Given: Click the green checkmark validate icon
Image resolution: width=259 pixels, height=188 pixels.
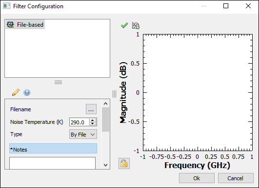Looking at the screenshot, I should pos(124,25).
